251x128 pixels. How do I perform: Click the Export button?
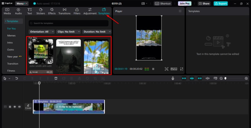tap(221, 4)
